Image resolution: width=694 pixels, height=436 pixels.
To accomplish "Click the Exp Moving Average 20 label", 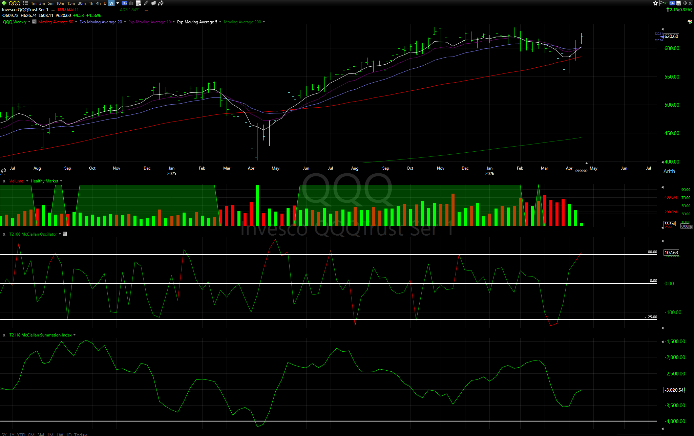I will click(101, 22).
